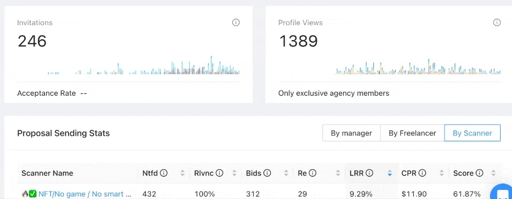Open info tooltip for LRR column
This screenshot has height=199, width=512.
coord(369,173)
